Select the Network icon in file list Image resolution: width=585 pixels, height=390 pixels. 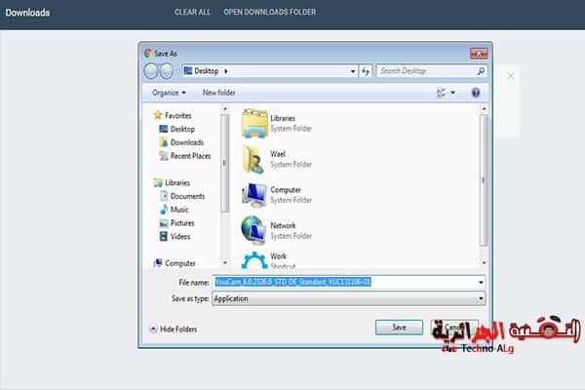point(254,230)
